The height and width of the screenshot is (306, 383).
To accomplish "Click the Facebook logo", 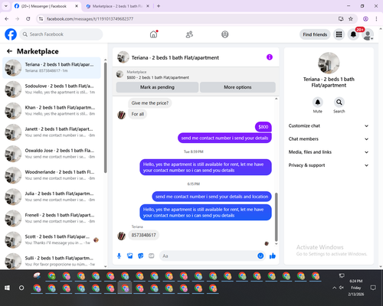I will pos(11,34).
